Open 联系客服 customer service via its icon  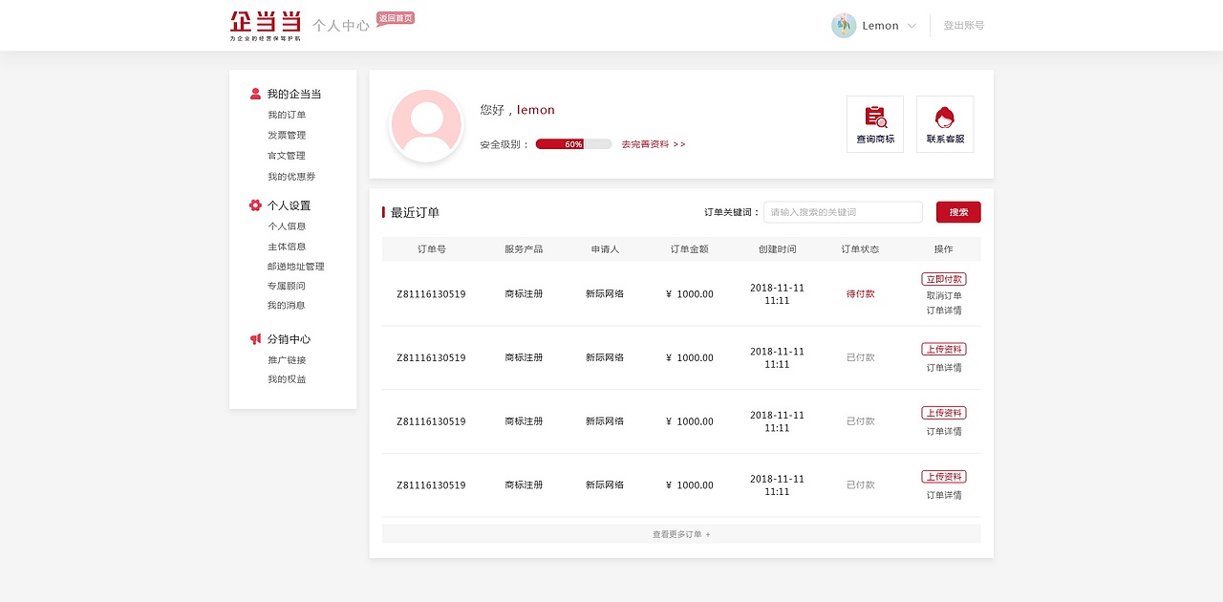click(x=944, y=123)
